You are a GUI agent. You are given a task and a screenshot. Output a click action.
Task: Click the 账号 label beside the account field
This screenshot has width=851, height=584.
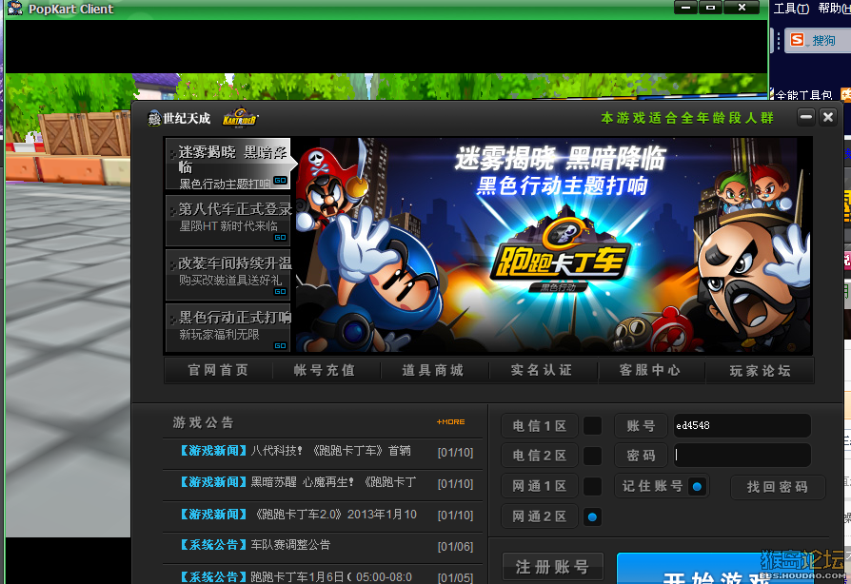[x=641, y=426]
